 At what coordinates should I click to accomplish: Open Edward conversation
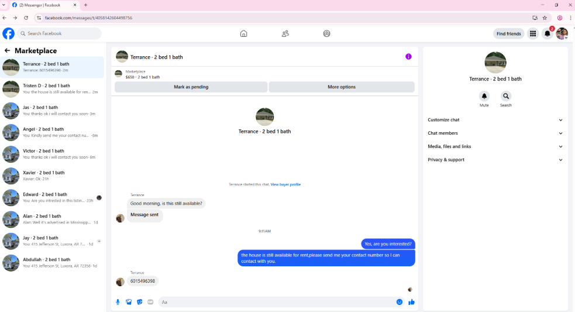53,197
